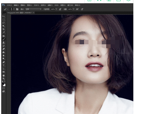
Task: Select the Hand tool
Action: 4,76
